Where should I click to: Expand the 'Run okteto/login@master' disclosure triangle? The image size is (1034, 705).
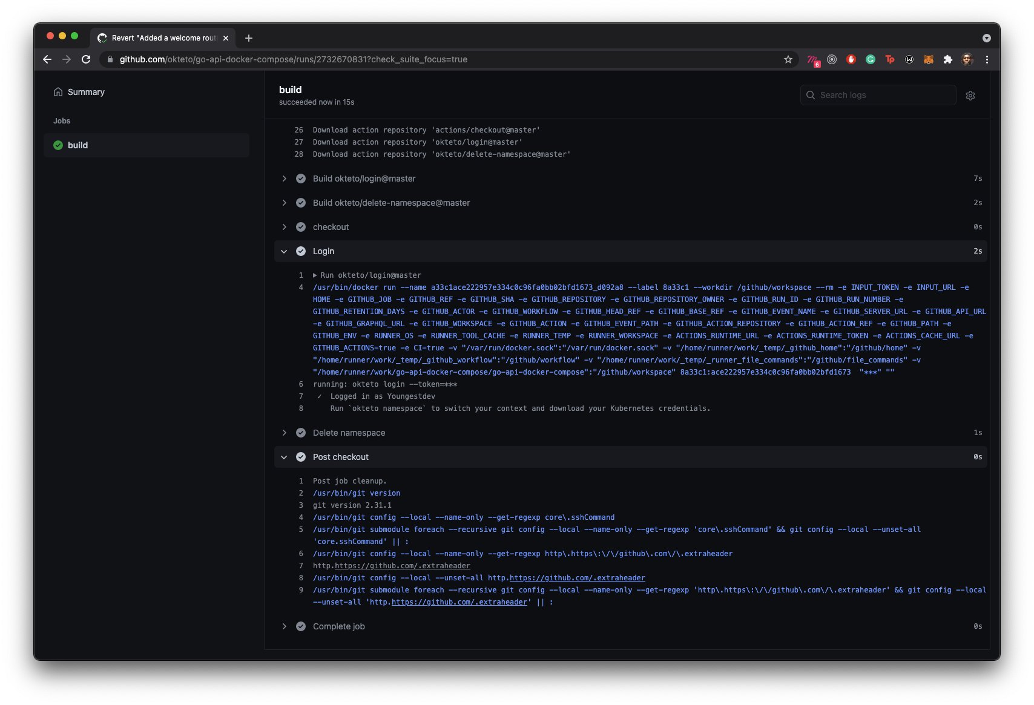(315, 275)
